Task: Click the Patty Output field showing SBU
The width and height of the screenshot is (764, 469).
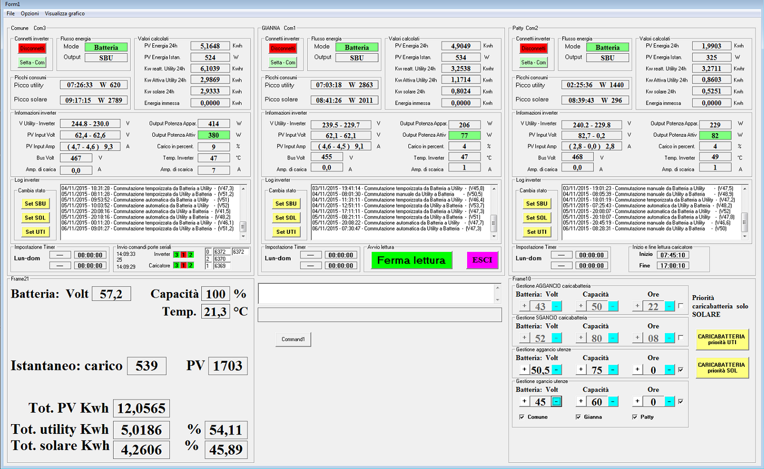Action: point(608,58)
